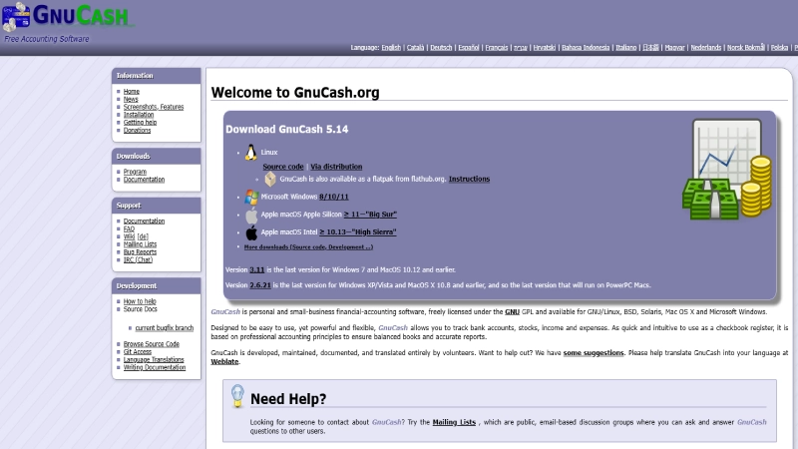The image size is (798, 449).
Task: Open the Language Translations link
Action: point(154,359)
